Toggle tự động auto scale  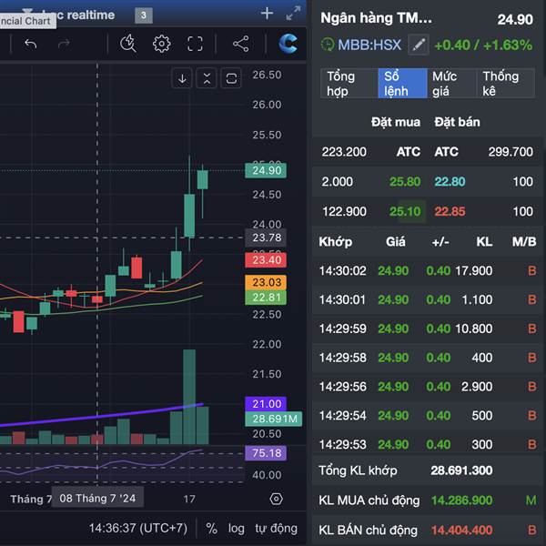(276, 529)
